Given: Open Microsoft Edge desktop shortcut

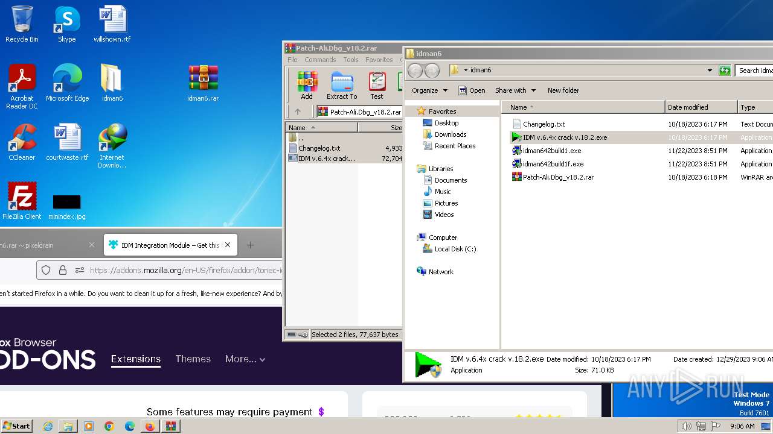Looking at the screenshot, I should 67,83.
